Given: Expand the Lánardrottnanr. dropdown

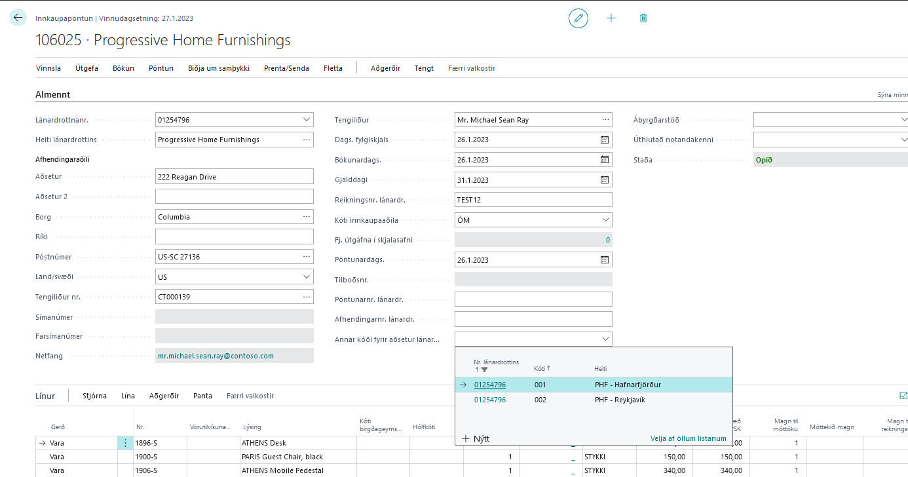Looking at the screenshot, I should click(x=307, y=120).
